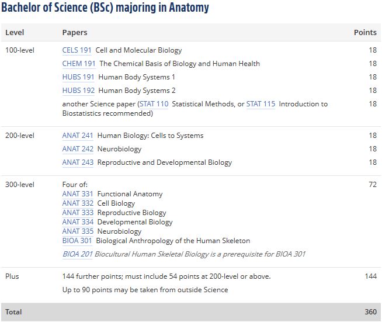The height and width of the screenshot is (322, 382).
Task: Select the ANAT 243 link
Action: (78, 162)
